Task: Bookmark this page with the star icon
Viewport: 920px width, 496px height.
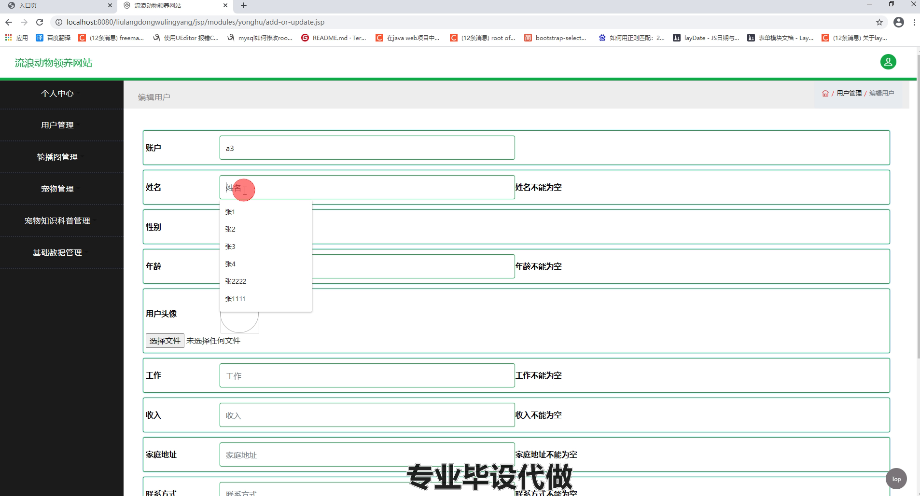Action: (x=879, y=22)
